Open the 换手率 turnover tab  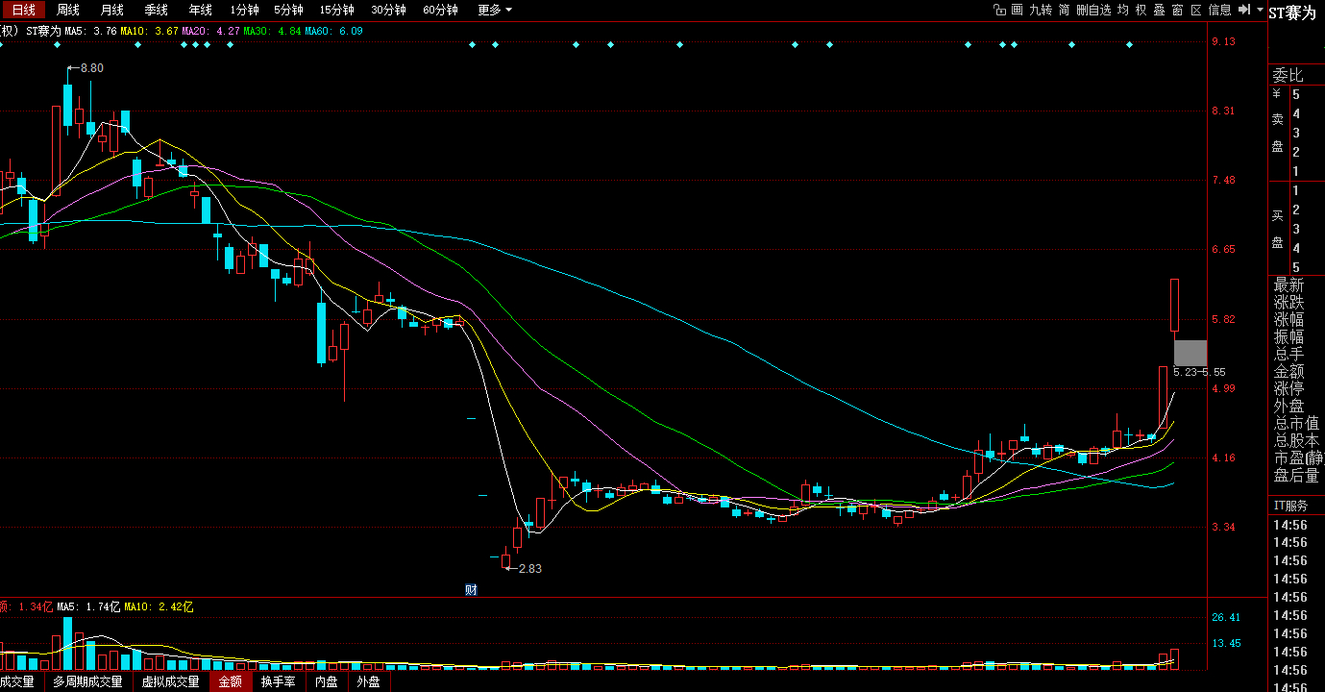pyautogui.click(x=278, y=682)
